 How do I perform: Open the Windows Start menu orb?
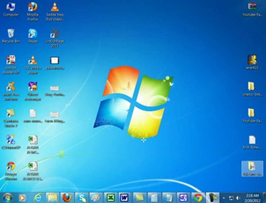click(8, 198)
